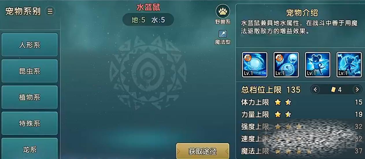Screen dimensions: 365x159
Task: Decrease grade with the left arrow
Action: (x=315, y=90)
